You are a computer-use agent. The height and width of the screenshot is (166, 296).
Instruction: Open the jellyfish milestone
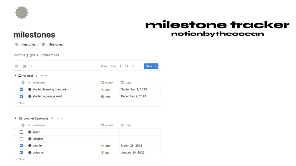tap(38, 139)
